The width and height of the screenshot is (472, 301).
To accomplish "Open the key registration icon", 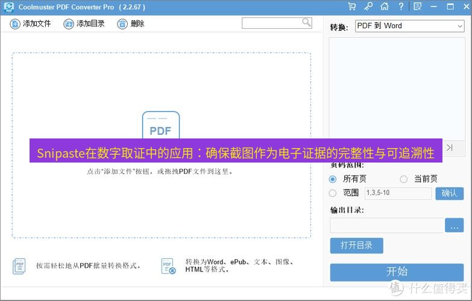I will (368, 6).
